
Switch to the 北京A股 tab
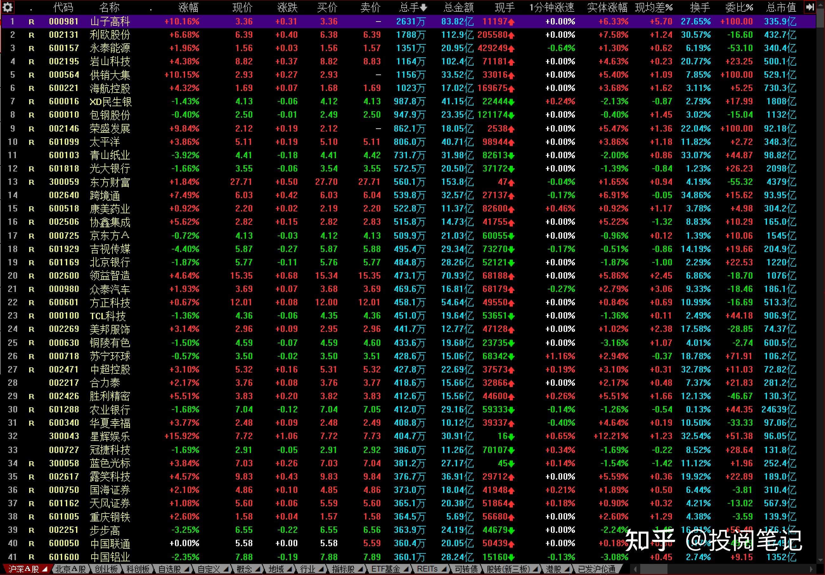point(70,569)
